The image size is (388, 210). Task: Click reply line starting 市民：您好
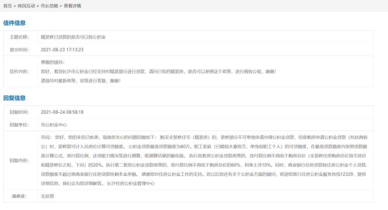pyautogui.click(x=204, y=137)
